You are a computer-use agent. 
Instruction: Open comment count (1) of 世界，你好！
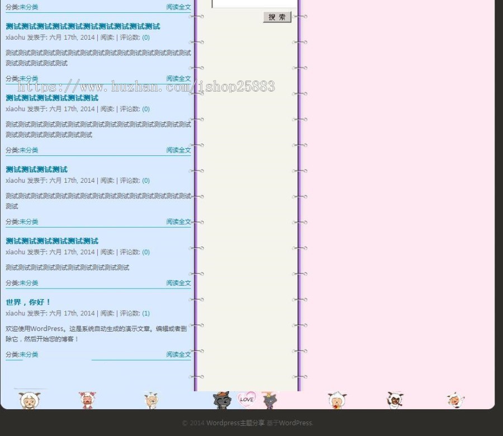click(x=146, y=314)
